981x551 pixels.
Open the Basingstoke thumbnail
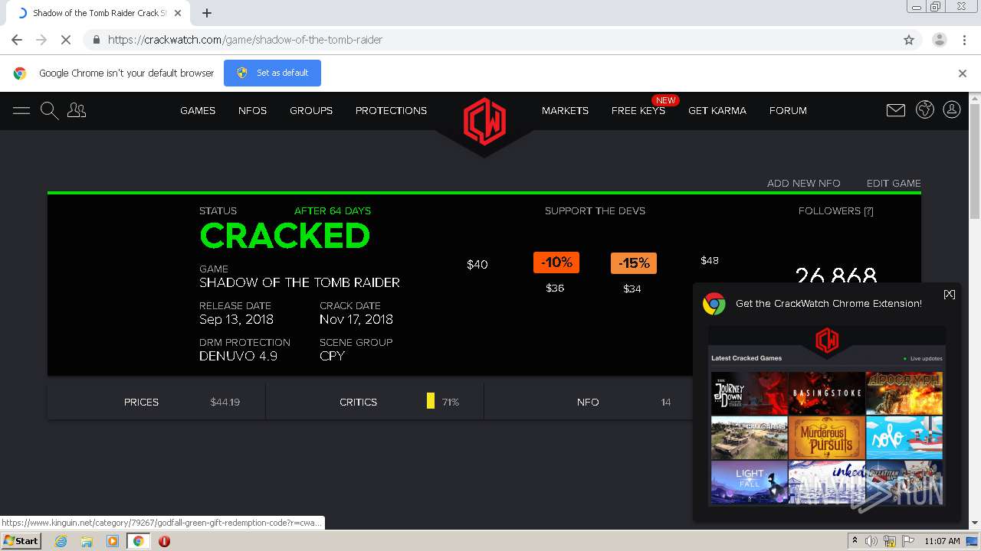(x=826, y=393)
